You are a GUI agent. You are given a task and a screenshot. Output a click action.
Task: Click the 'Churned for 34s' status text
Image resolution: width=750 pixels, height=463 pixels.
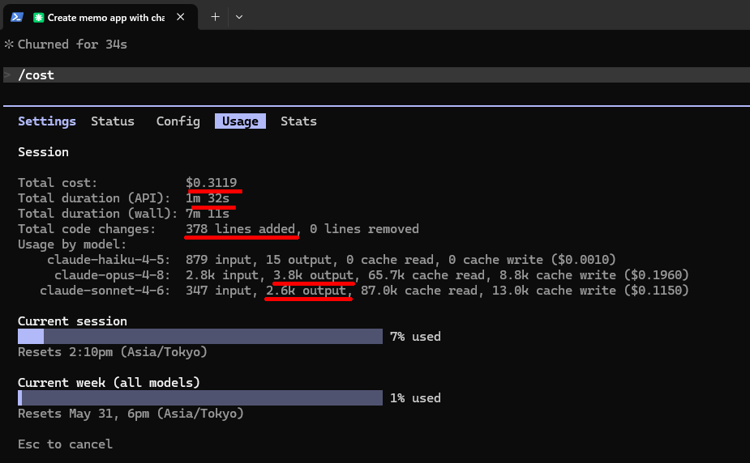[72, 45]
